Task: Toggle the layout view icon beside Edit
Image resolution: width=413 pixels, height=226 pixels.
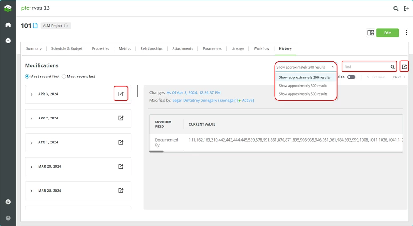Action: (370, 33)
